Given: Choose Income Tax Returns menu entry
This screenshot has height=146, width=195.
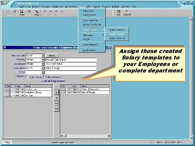Looking at the screenshot, I should (x=92, y=25).
